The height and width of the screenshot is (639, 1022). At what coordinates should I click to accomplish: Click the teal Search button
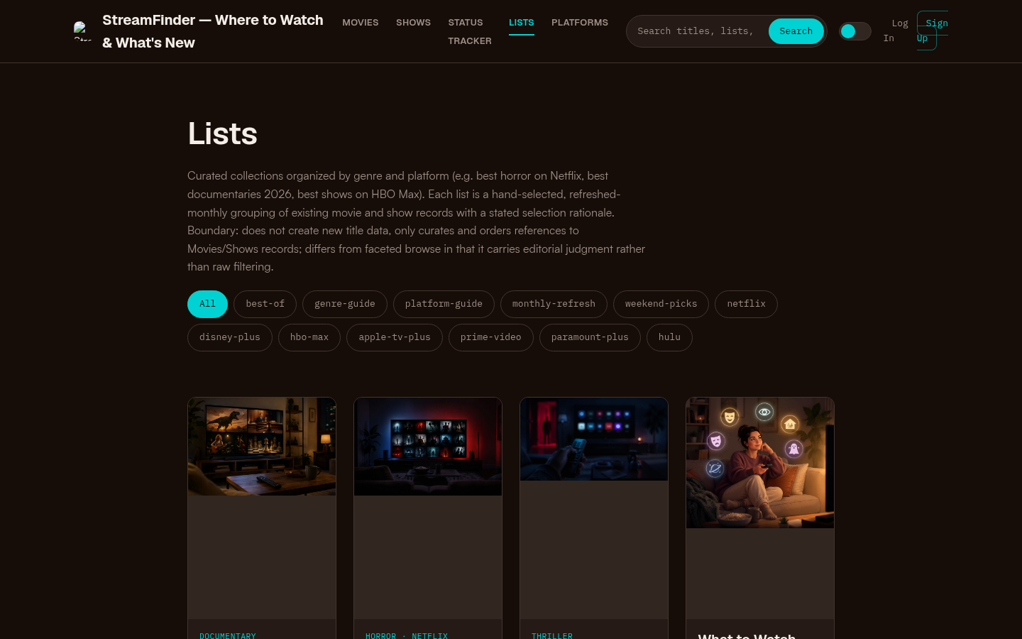click(796, 31)
